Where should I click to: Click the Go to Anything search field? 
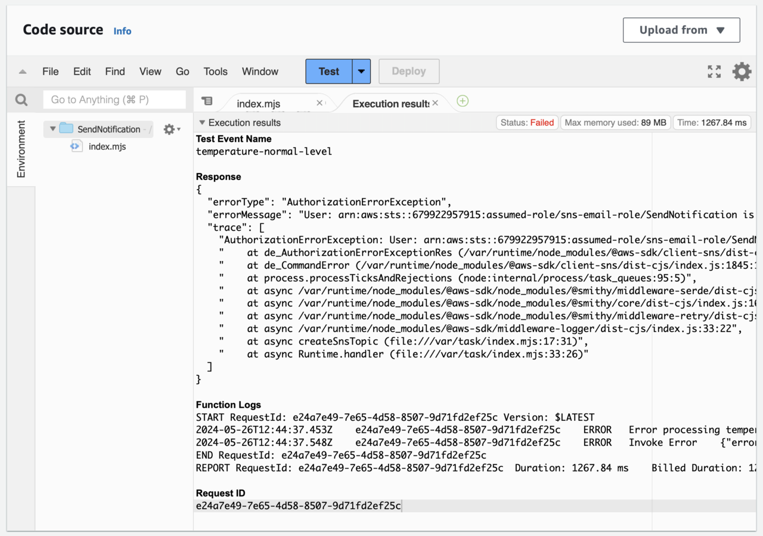[x=114, y=100]
